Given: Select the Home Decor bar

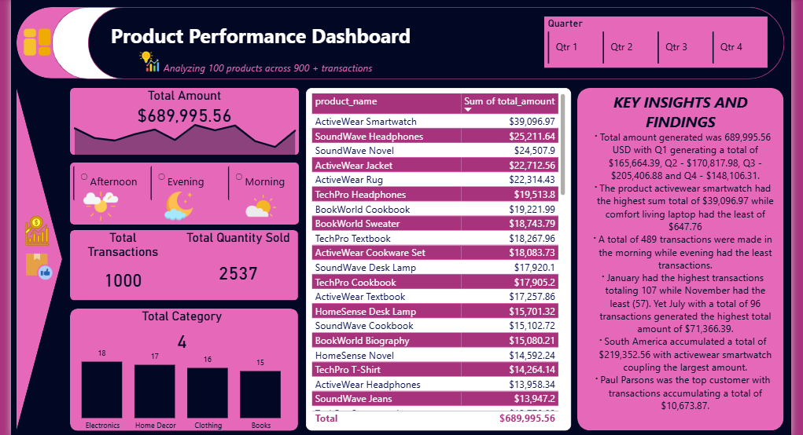Looking at the screenshot, I should click(155, 392).
